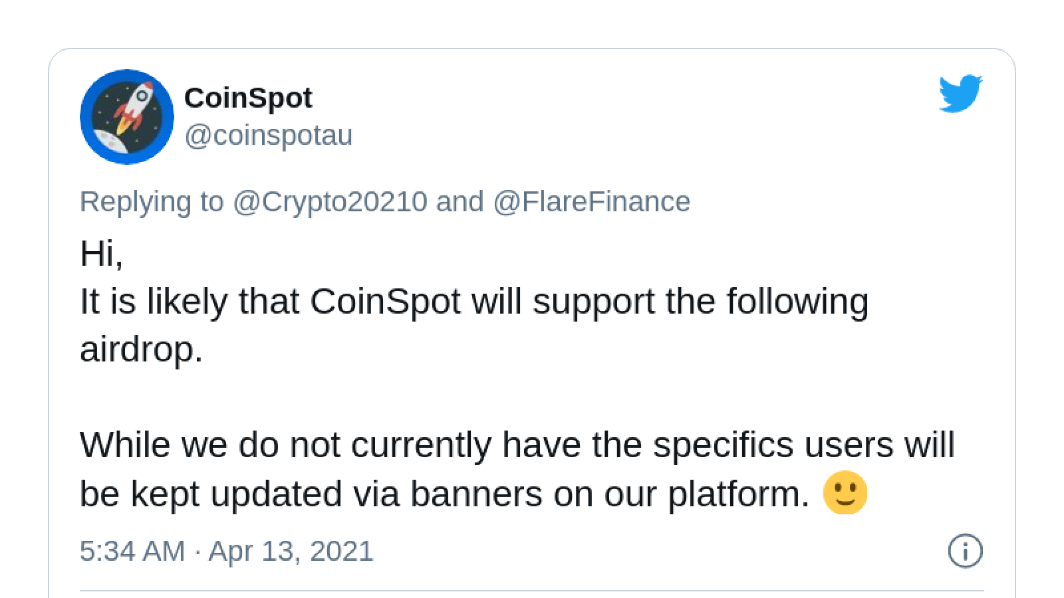The width and height of the screenshot is (1064, 598).
Task: Click 'be kept updated via banners' line
Action: pyautogui.click(x=444, y=494)
